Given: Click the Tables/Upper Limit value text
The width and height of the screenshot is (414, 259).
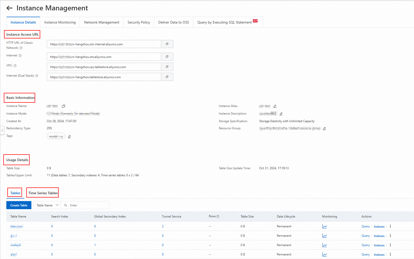Looking at the screenshot, I should click(x=93, y=175).
